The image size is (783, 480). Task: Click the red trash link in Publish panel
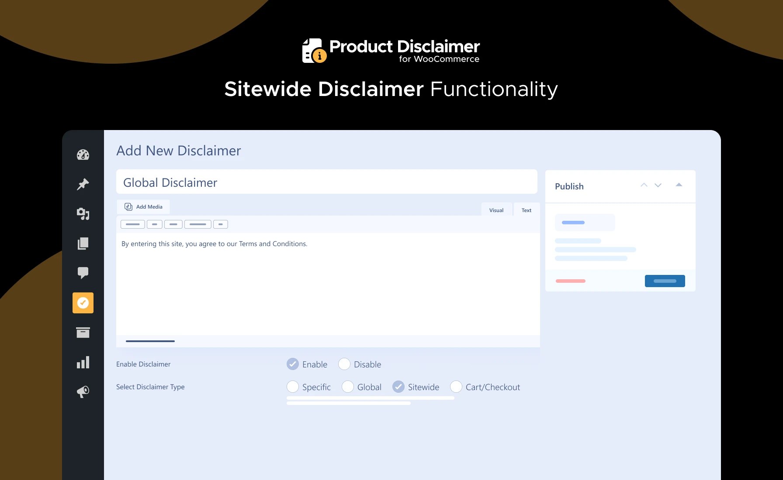point(571,281)
